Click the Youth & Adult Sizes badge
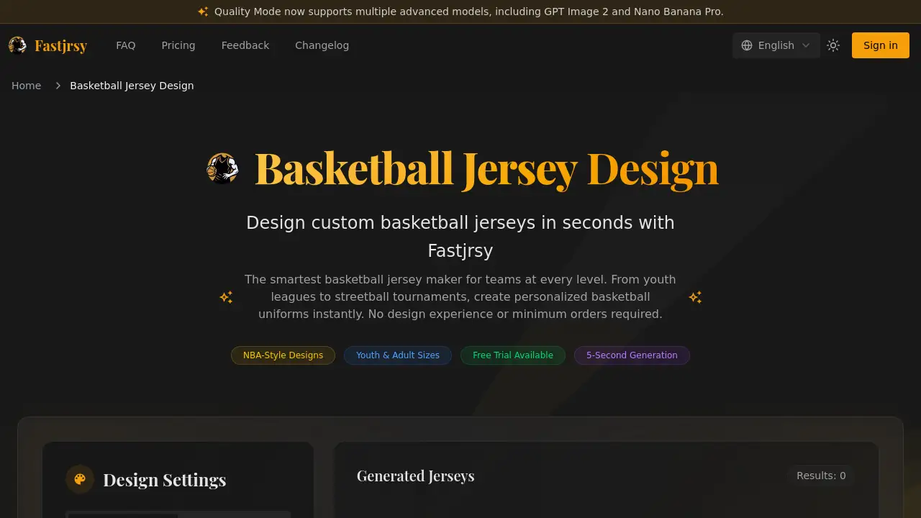Viewport: 921px width, 518px height. point(398,355)
